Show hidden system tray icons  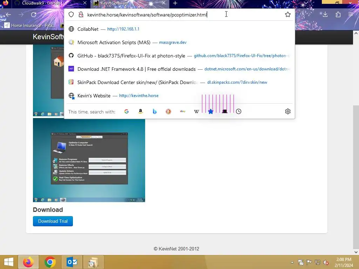point(292,262)
